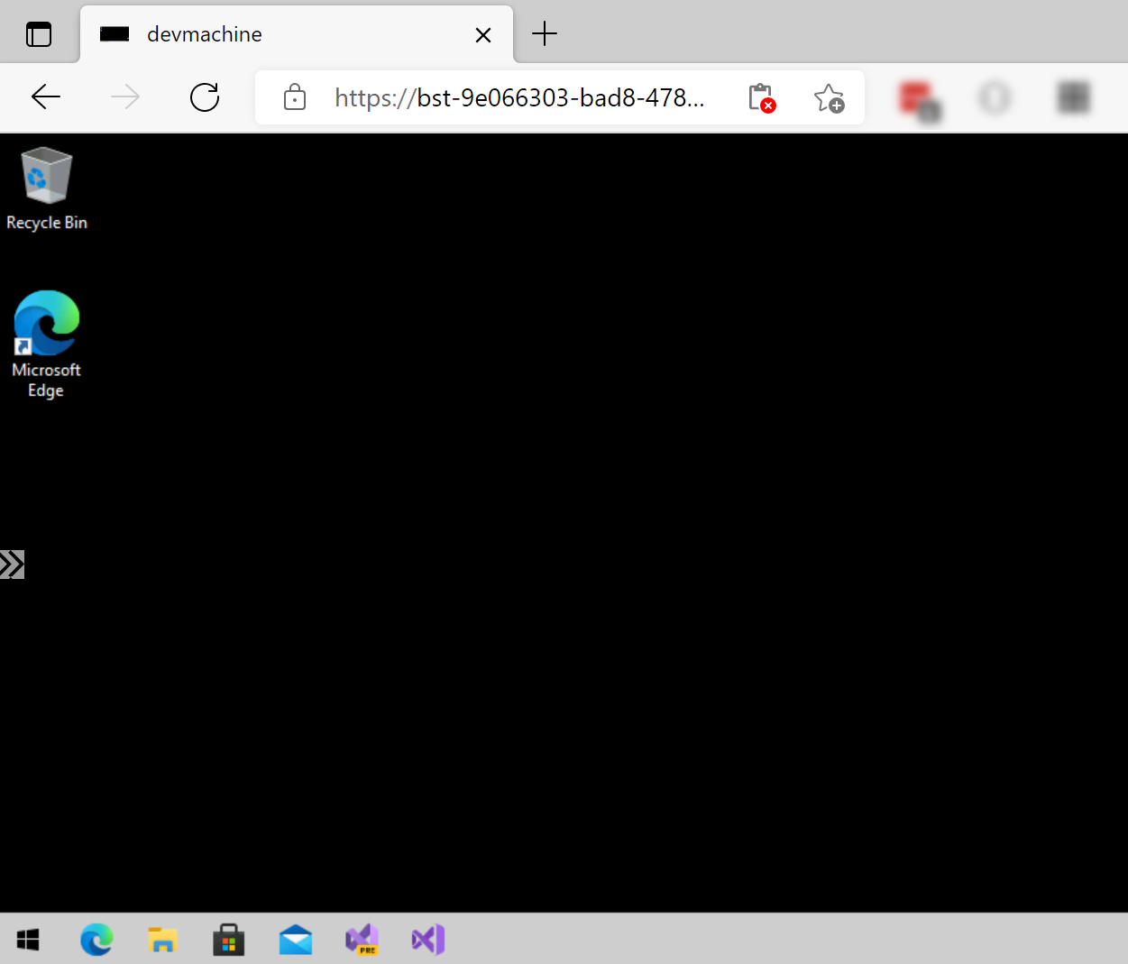View site information lock icon

click(295, 97)
